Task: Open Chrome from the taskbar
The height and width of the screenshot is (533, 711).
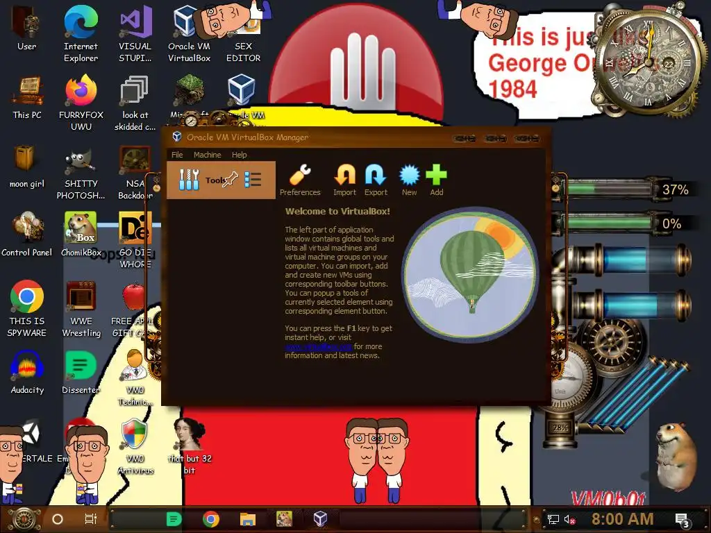Action: click(211, 519)
